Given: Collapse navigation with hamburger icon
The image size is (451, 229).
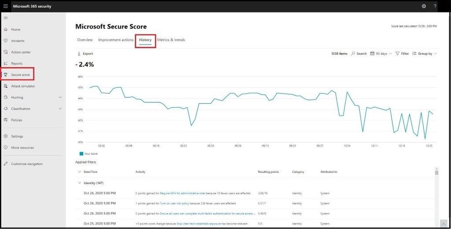Looking at the screenshot, I should pos(6,18).
